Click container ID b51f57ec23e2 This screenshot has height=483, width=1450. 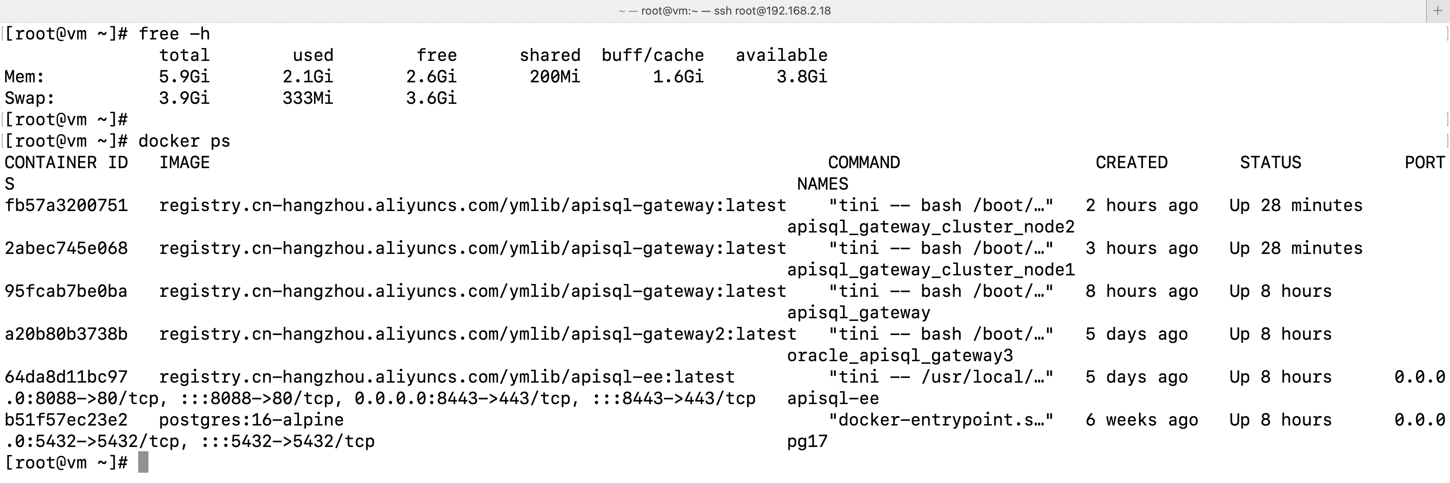(66, 420)
